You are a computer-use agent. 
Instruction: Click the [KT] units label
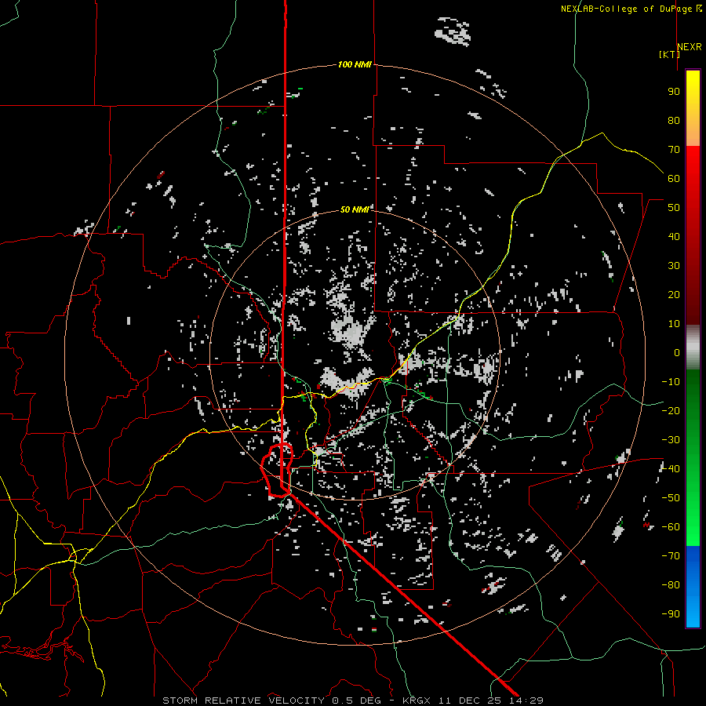(x=670, y=54)
